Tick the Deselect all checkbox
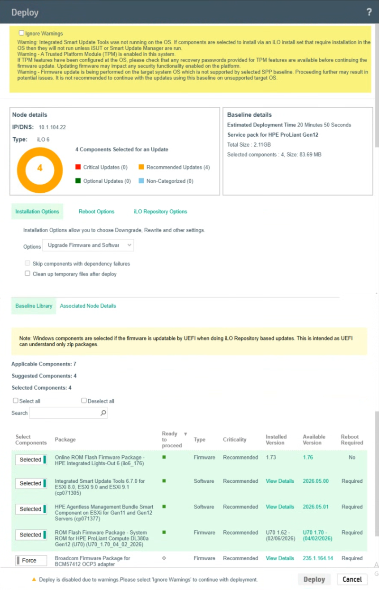 (x=84, y=401)
